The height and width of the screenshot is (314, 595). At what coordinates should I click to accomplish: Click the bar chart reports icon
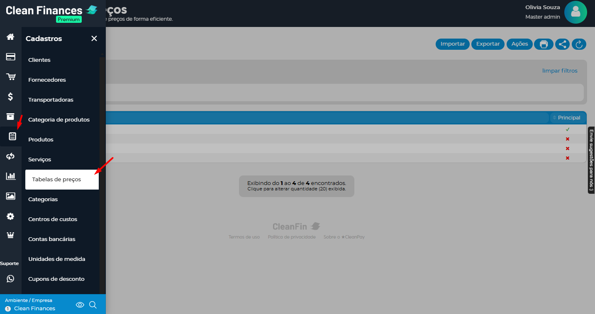[x=10, y=176]
